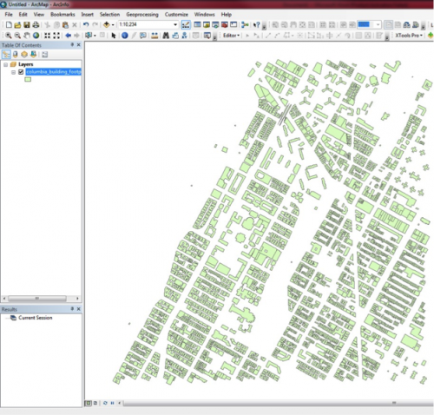Viewport: 434px width, 415px height.
Task: Collapse the columbia_building_footprints layer node
Action: (x=13, y=72)
